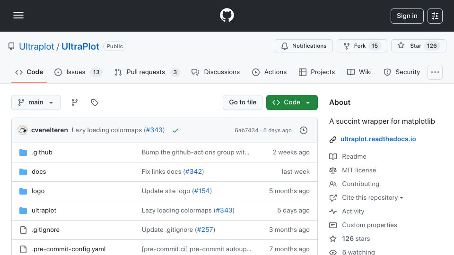
Task: Star the UltraPlot repository
Action: click(x=419, y=46)
